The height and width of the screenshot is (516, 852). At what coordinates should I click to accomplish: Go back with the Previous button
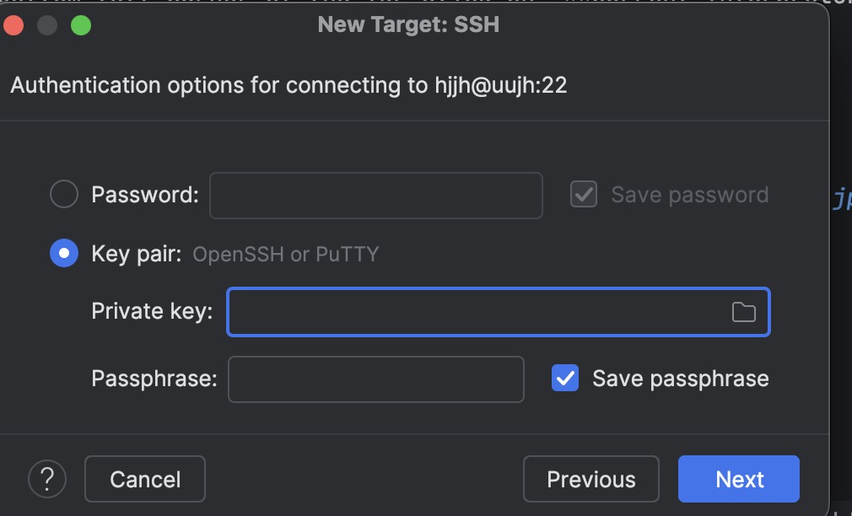(591, 479)
